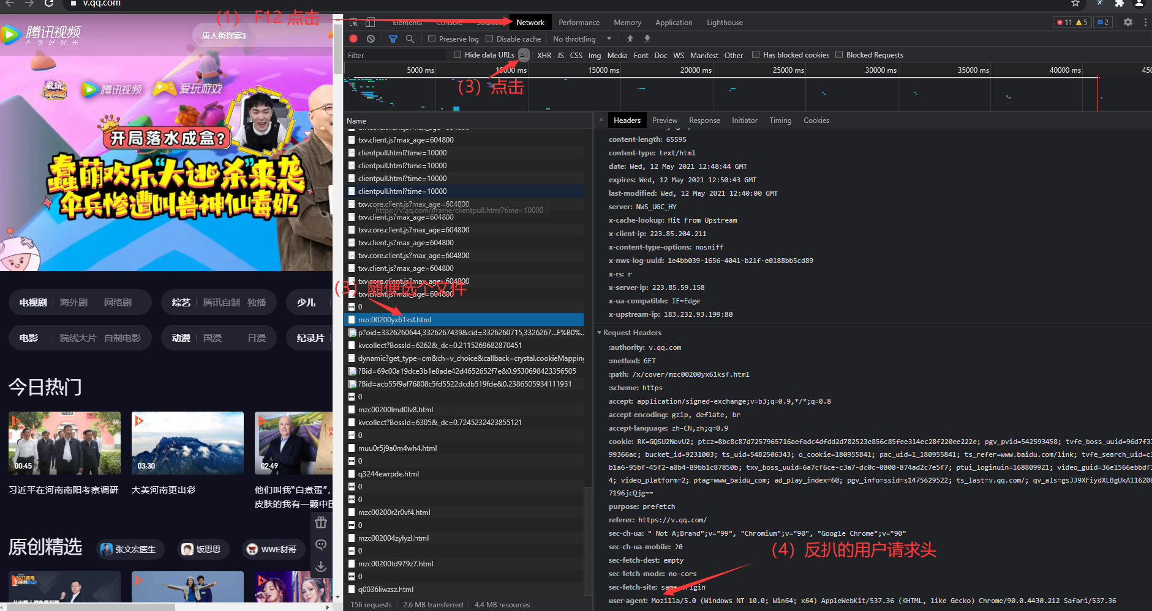The image size is (1152, 611).
Task: Click the Tencent Video logo
Action: coord(41,35)
